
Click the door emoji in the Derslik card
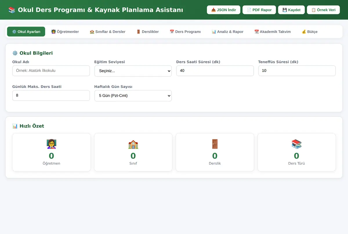215,144
